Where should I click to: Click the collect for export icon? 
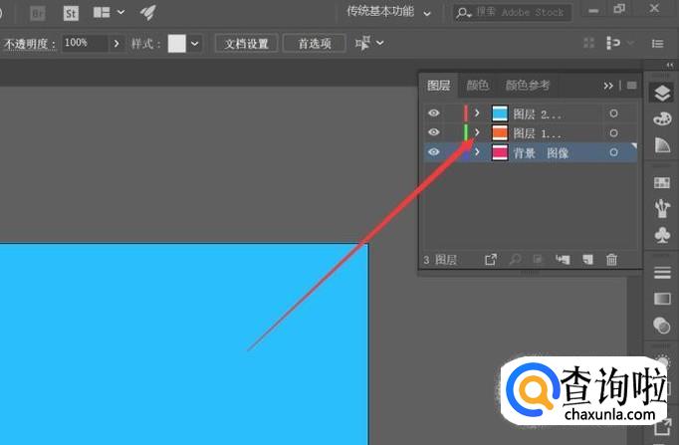491,259
